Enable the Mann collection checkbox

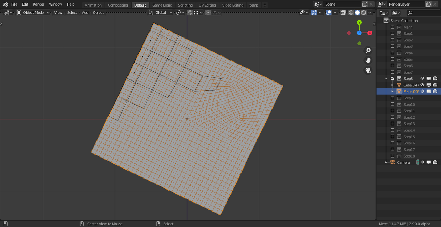[392, 27]
